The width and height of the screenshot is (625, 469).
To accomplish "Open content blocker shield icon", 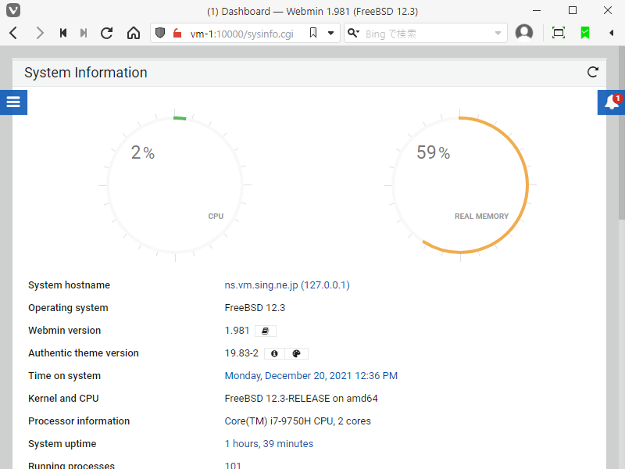I will click(x=160, y=33).
